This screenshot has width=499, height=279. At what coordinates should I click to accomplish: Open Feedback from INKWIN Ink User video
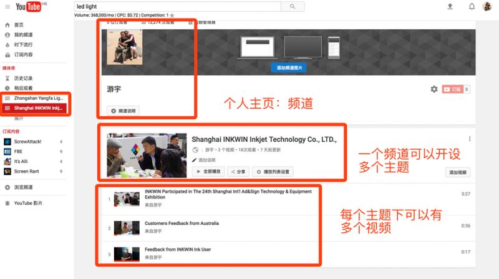coord(178,250)
